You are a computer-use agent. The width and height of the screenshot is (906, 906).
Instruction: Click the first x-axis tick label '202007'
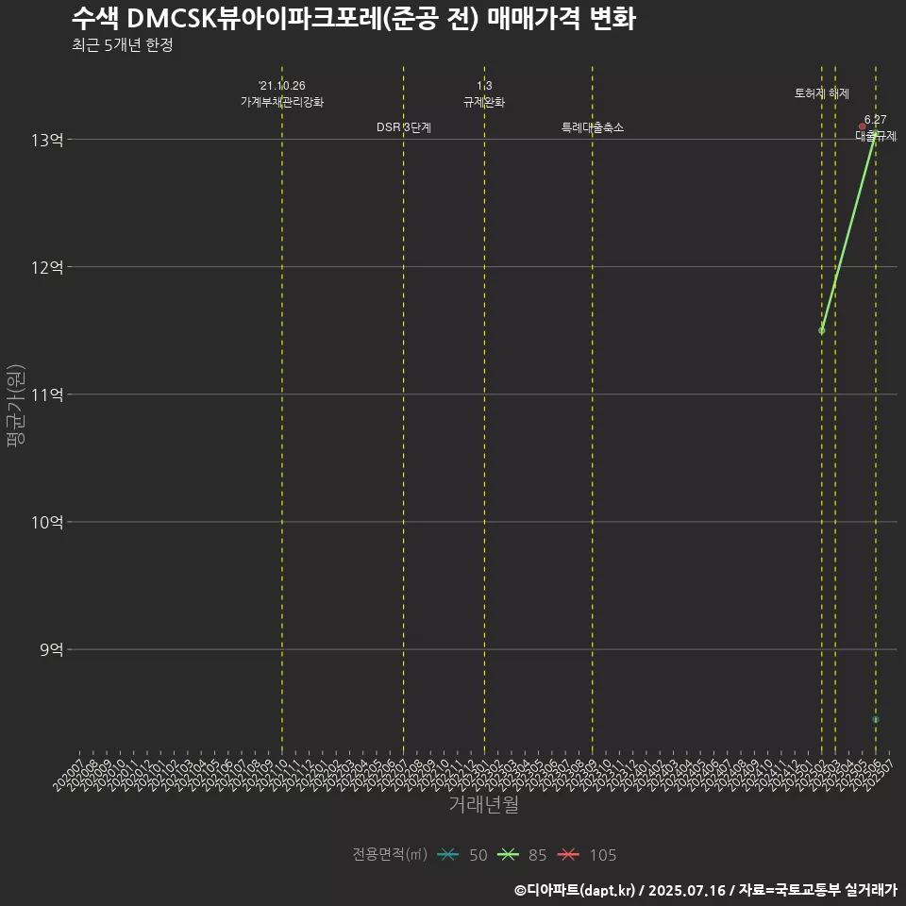[x=67, y=776]
